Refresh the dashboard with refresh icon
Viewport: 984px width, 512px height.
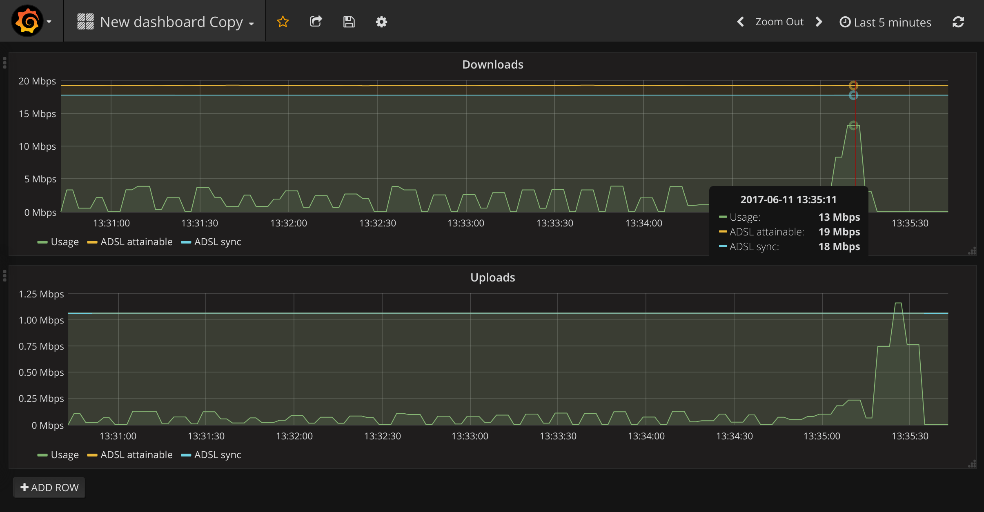[x=958, y=22]
